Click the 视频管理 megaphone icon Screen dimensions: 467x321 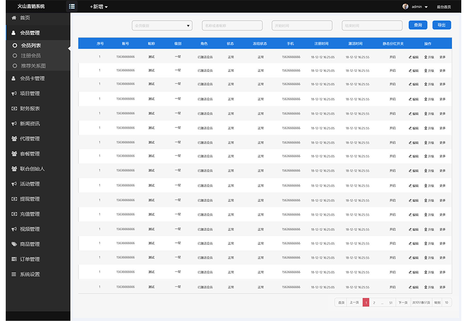13,229
